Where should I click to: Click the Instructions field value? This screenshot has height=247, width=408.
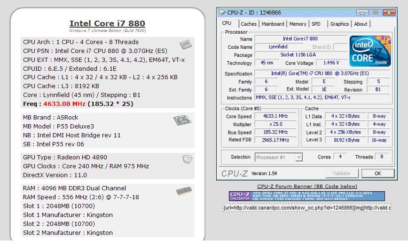(x=322, y=97)
